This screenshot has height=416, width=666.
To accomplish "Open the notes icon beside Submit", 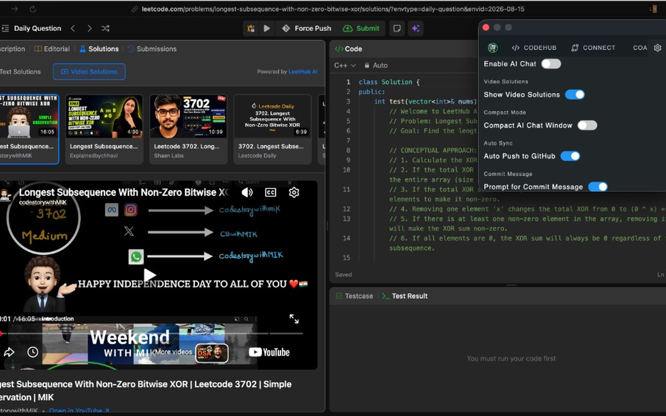I will point(397,29).
